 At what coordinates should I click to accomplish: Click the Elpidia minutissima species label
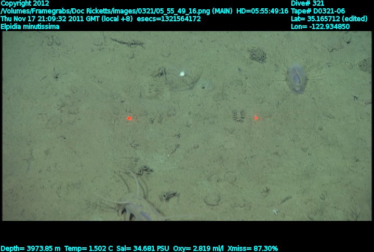tap(30, 26)
